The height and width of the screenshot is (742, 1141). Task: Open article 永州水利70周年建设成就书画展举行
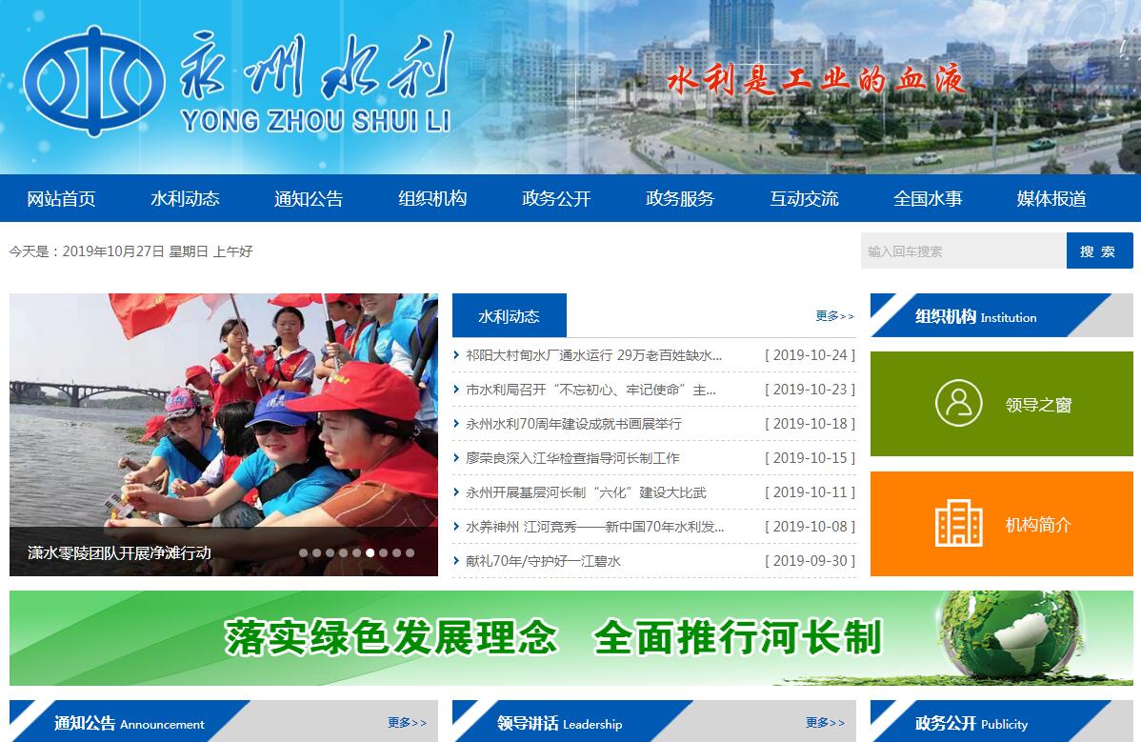click(x=573, y=424)
